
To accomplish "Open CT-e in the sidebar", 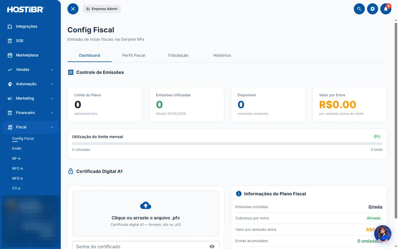I will 16,188.
